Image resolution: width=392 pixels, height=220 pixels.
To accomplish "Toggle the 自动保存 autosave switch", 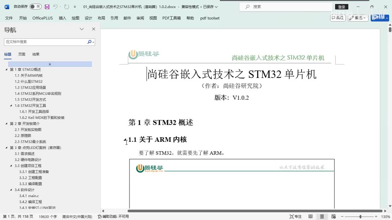I will click(36, 6).
